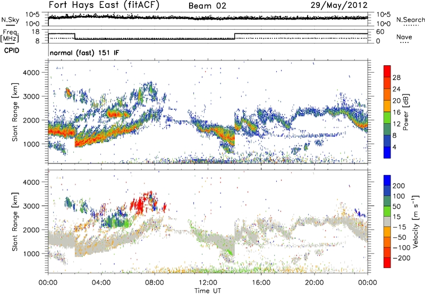
Task: Select the Velocity colorbar segment between -100 and -50
Action: (x=387, y=243)
